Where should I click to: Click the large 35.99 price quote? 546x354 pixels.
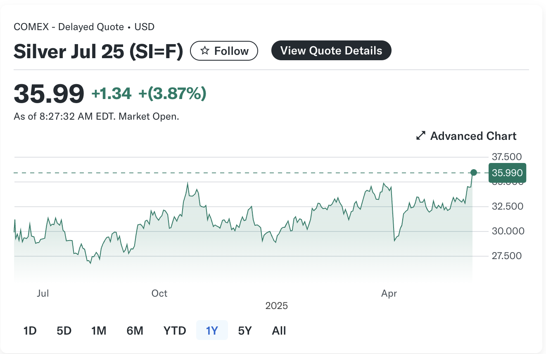coord(49,94)
